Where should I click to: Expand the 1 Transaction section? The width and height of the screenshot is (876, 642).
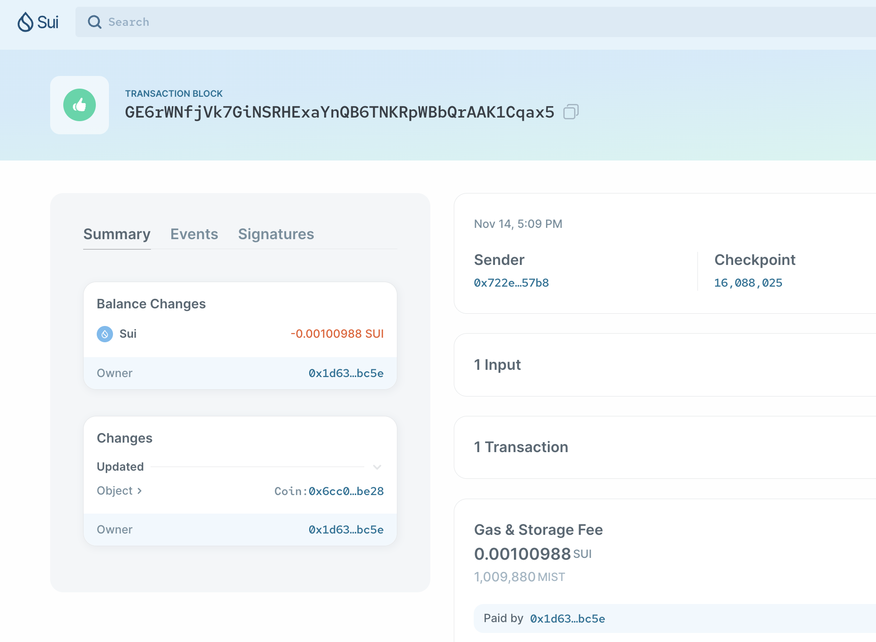(x=521, y=447)
